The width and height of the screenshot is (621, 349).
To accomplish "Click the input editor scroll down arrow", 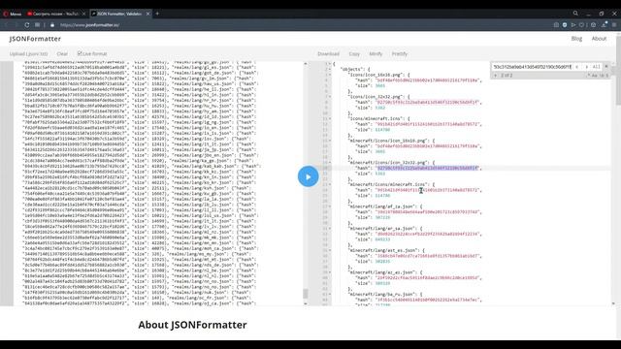I will (x=305, y=303).
